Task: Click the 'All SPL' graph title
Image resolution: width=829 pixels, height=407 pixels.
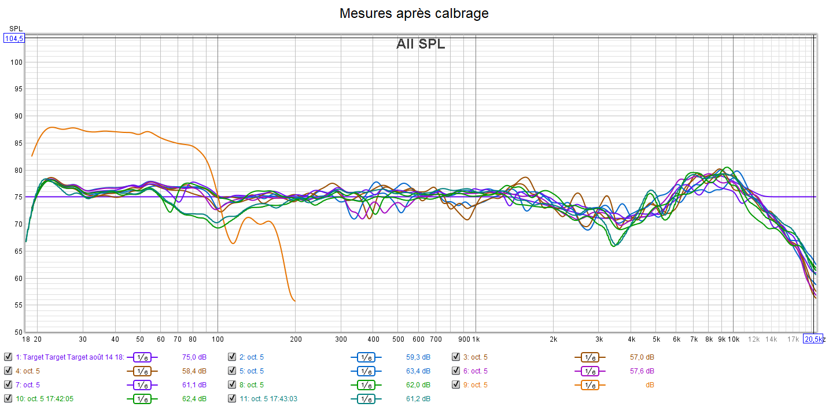Action: pyautogui.click(x=421, y=44)
